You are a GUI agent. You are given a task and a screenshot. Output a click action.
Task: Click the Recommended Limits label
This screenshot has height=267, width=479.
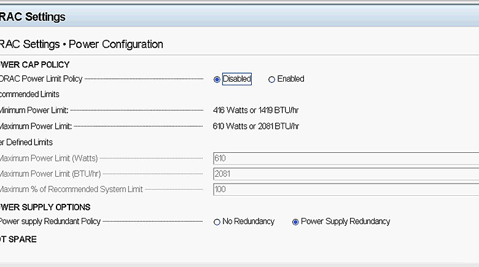pos(29,94)
